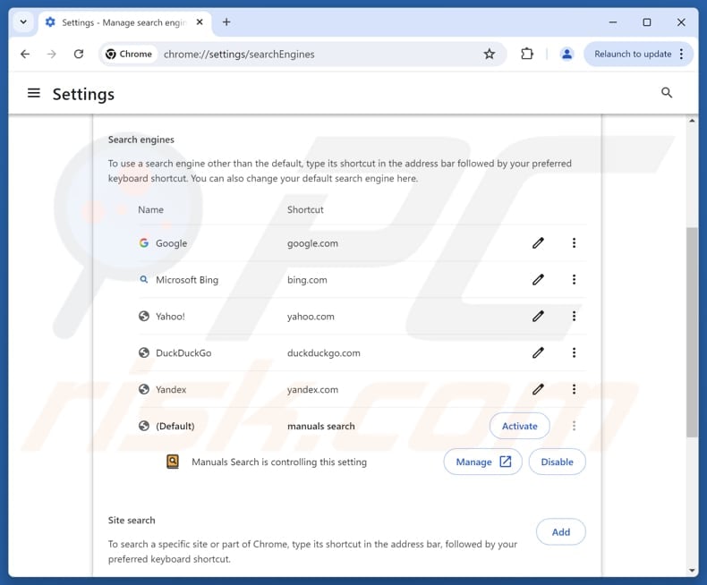Edit the Yandex search engine
Screen dimensions: 707x585
pyautogui.click(x=538, y=389)
